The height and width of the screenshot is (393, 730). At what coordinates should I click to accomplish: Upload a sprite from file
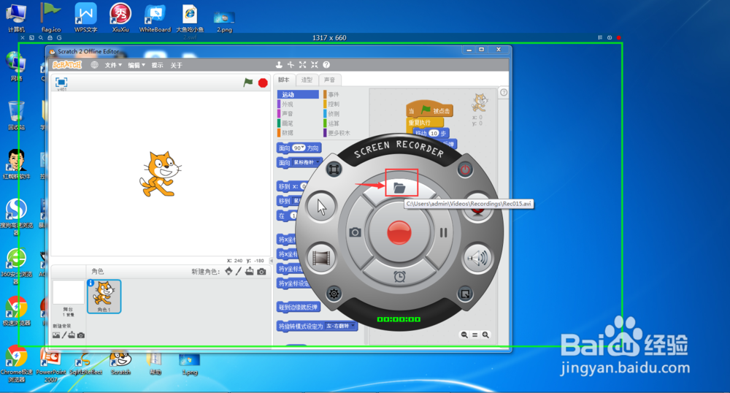point(250,271)
